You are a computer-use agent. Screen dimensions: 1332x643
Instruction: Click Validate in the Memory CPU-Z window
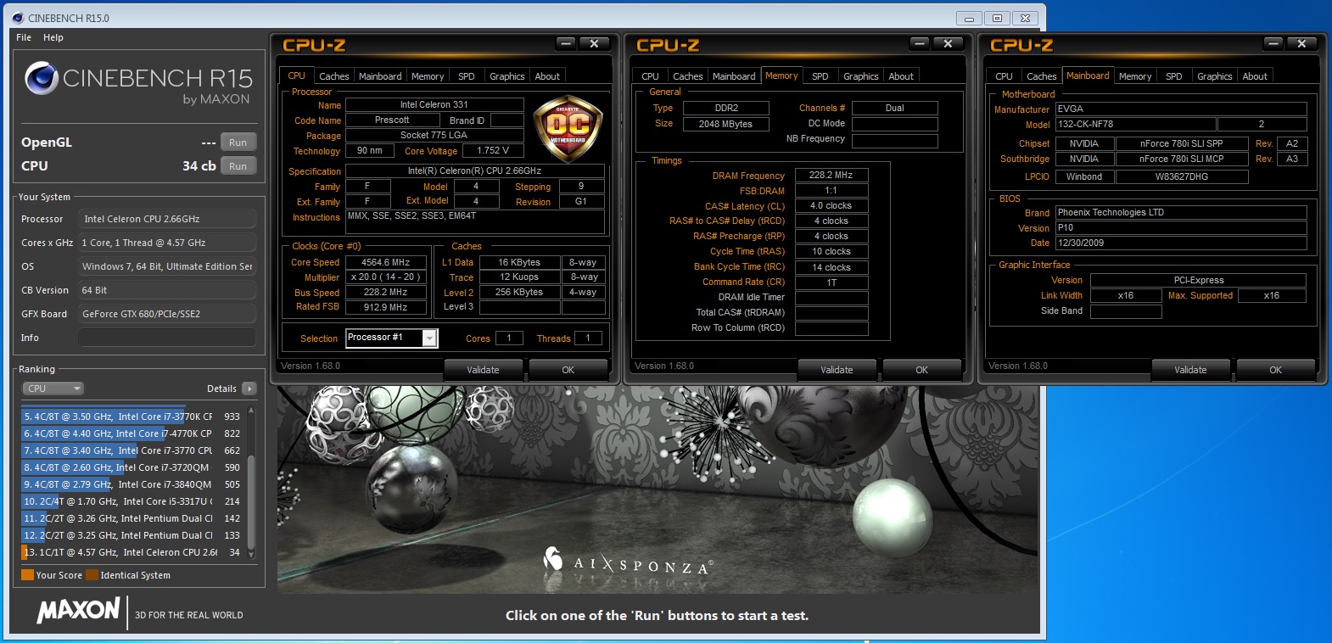pyautogui.click(x=837, y=370)
